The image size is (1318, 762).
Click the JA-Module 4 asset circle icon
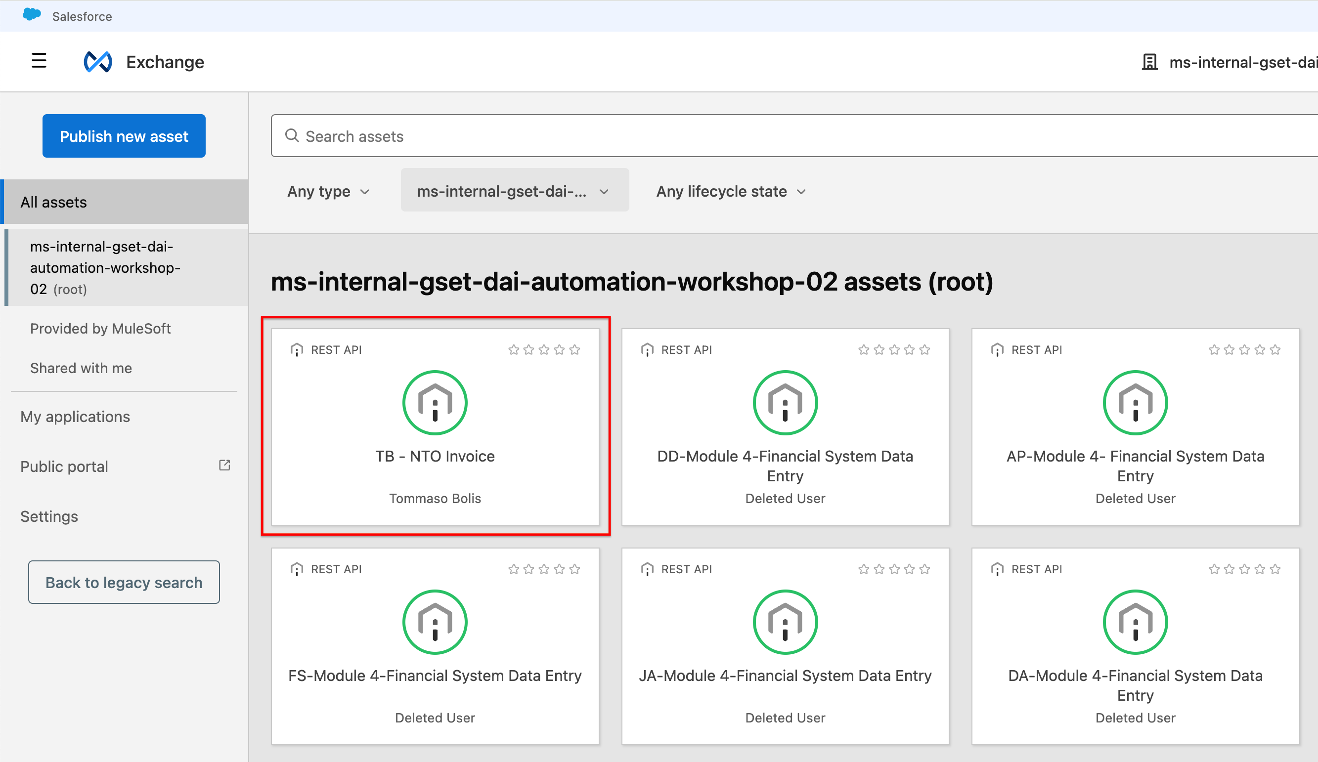(x=785, y=622)
